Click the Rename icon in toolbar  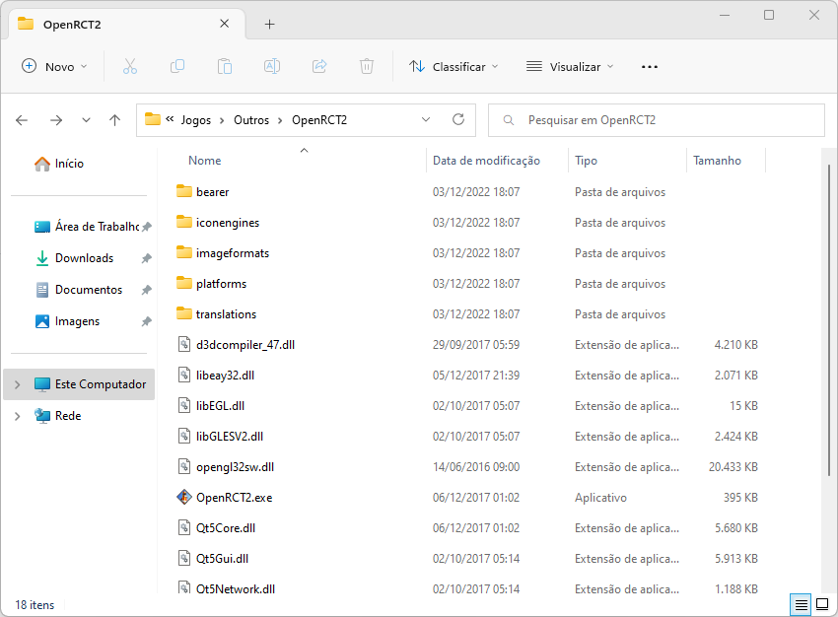pyautogui.click(x=272, y=67)
